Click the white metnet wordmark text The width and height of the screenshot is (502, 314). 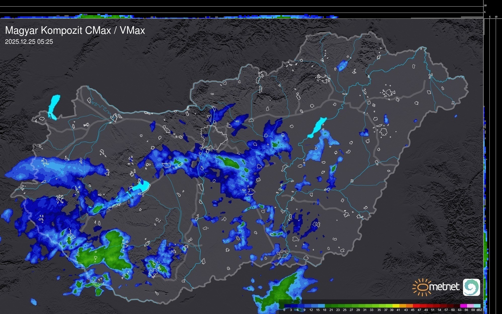click(x=444, y=287)
